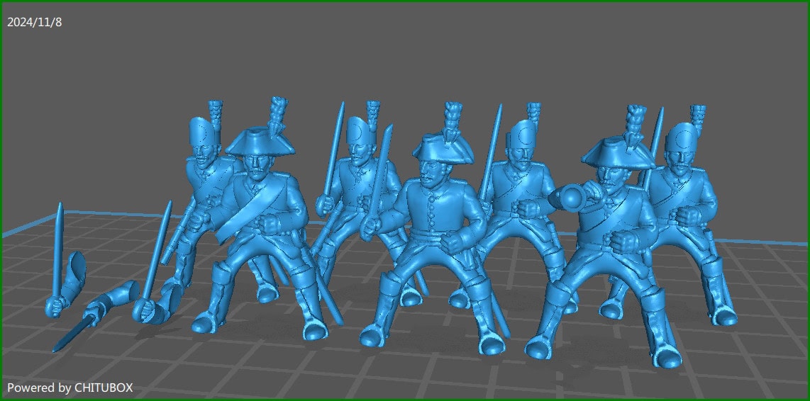The height and width of the screenshot is (401, 810).
Task: Click the button row on center soldier's coat
Action: [433, 213]
